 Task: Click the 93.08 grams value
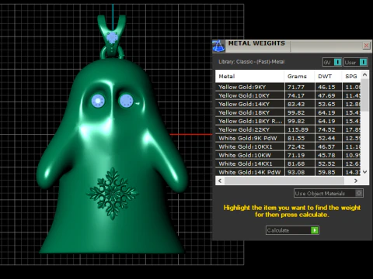point(296,172)
